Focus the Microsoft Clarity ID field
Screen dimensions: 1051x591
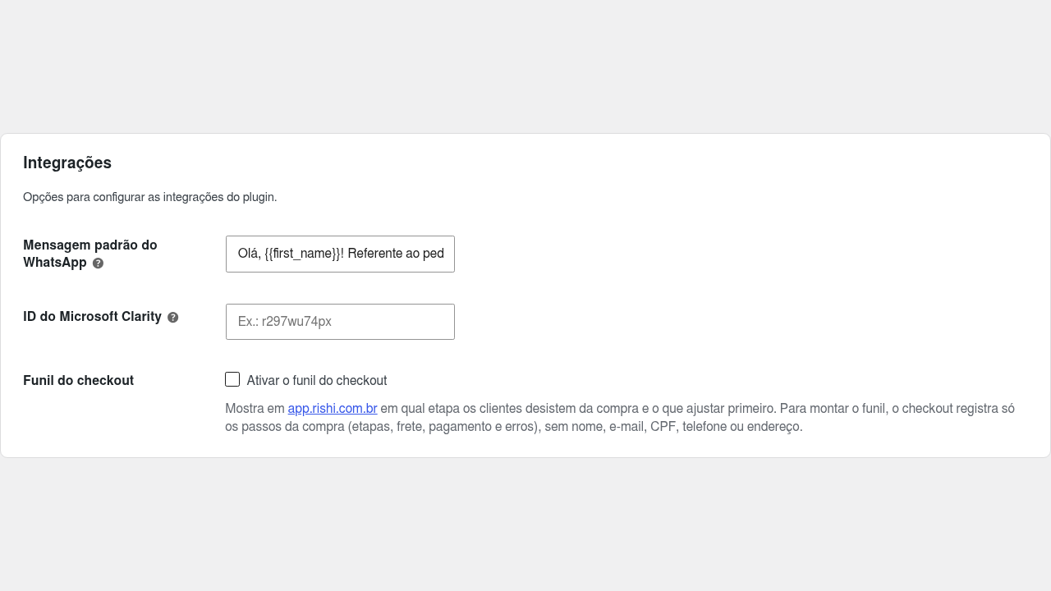pyautogui.click(x=340, y=322)
